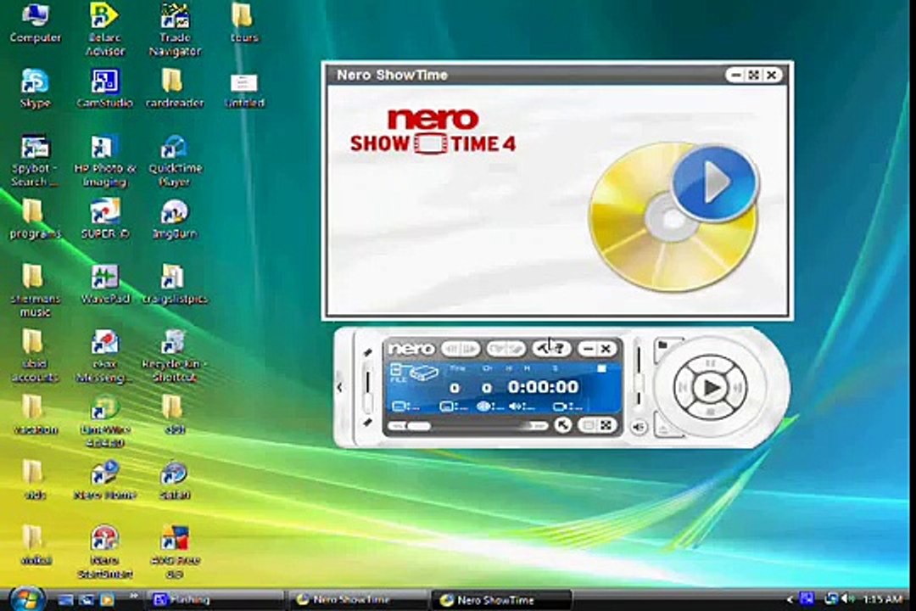Select the QuickTime Player shortcut
The width and height of the screenshot is (916, 611).
click(175, 160)
